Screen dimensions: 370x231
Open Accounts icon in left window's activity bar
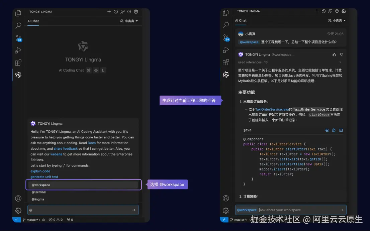[18, 199]
